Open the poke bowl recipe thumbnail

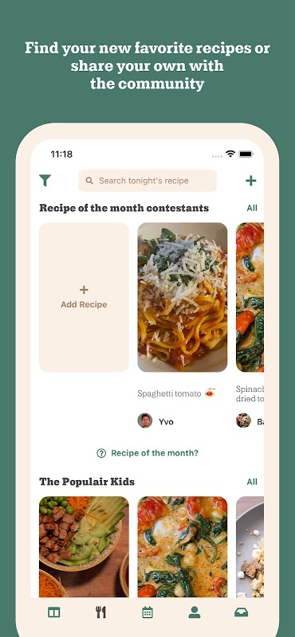[x=84, y=546]
